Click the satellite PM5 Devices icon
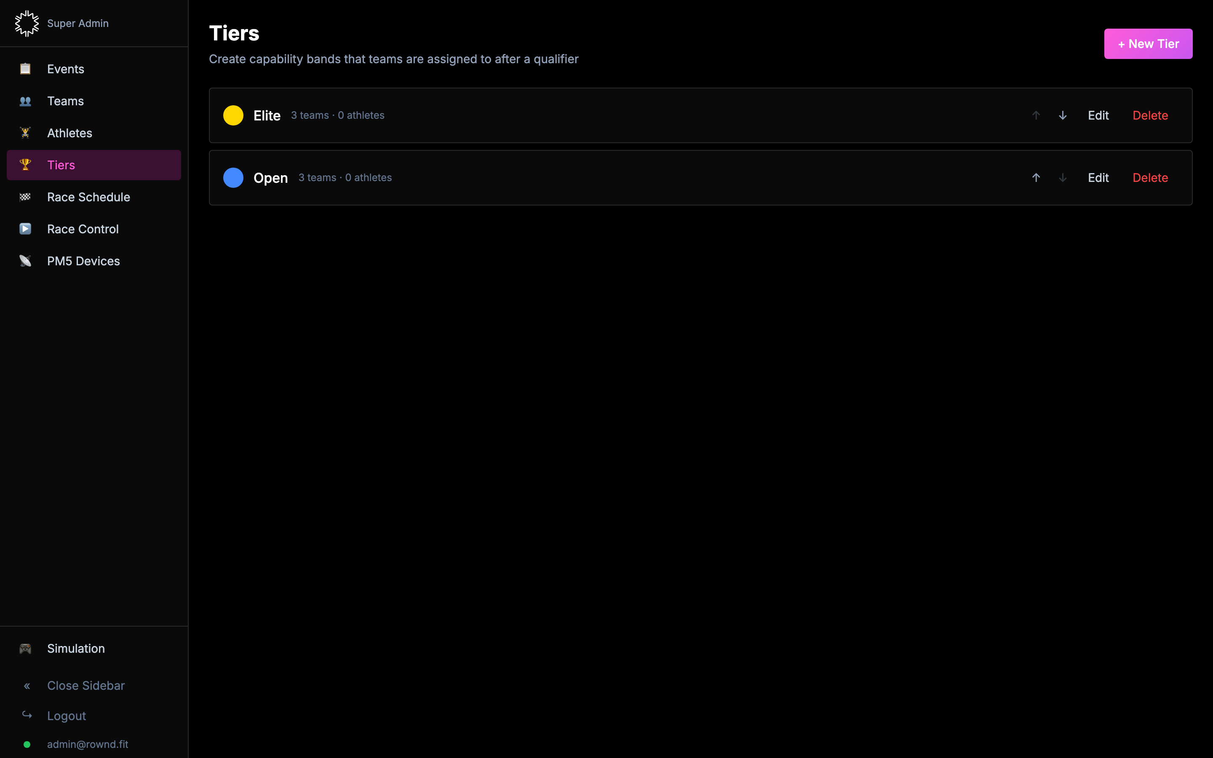Screen dimensions: 1213x758 [25, 261]
